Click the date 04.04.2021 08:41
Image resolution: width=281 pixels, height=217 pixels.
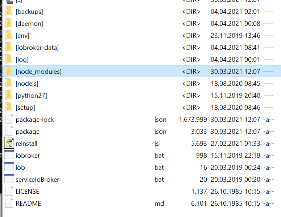click(235, 48)
